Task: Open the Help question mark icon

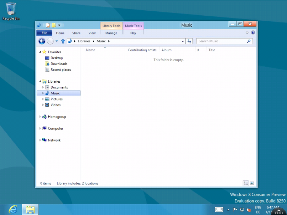Action: [253, 33]
